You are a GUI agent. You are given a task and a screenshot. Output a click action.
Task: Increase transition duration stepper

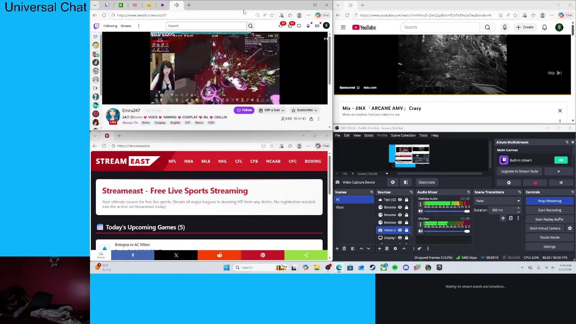[518, 208]
